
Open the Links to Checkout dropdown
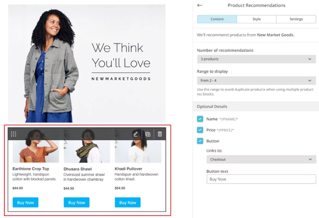[261, 159]
